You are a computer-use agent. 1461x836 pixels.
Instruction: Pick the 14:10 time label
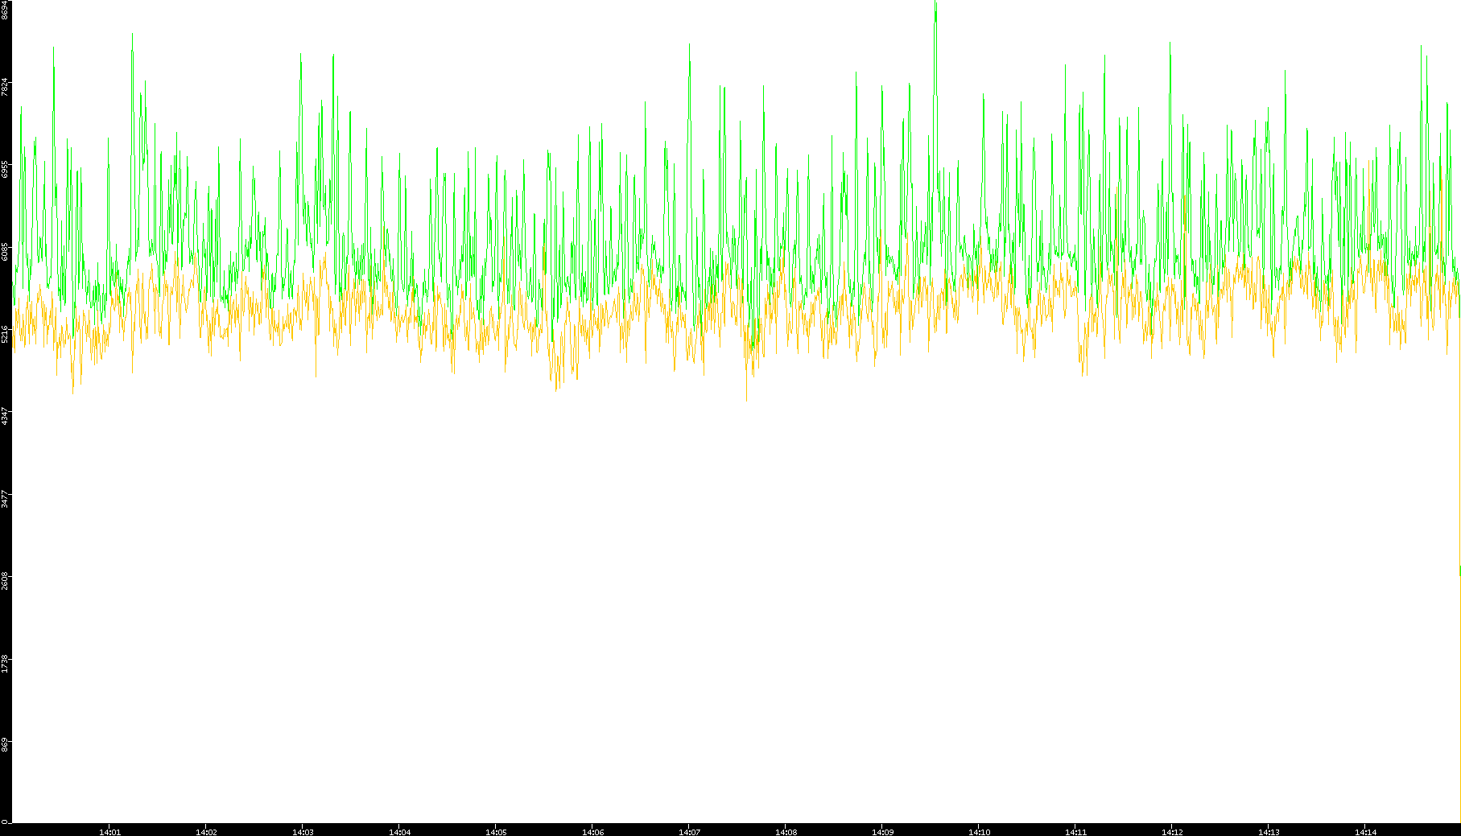point(979,832)
